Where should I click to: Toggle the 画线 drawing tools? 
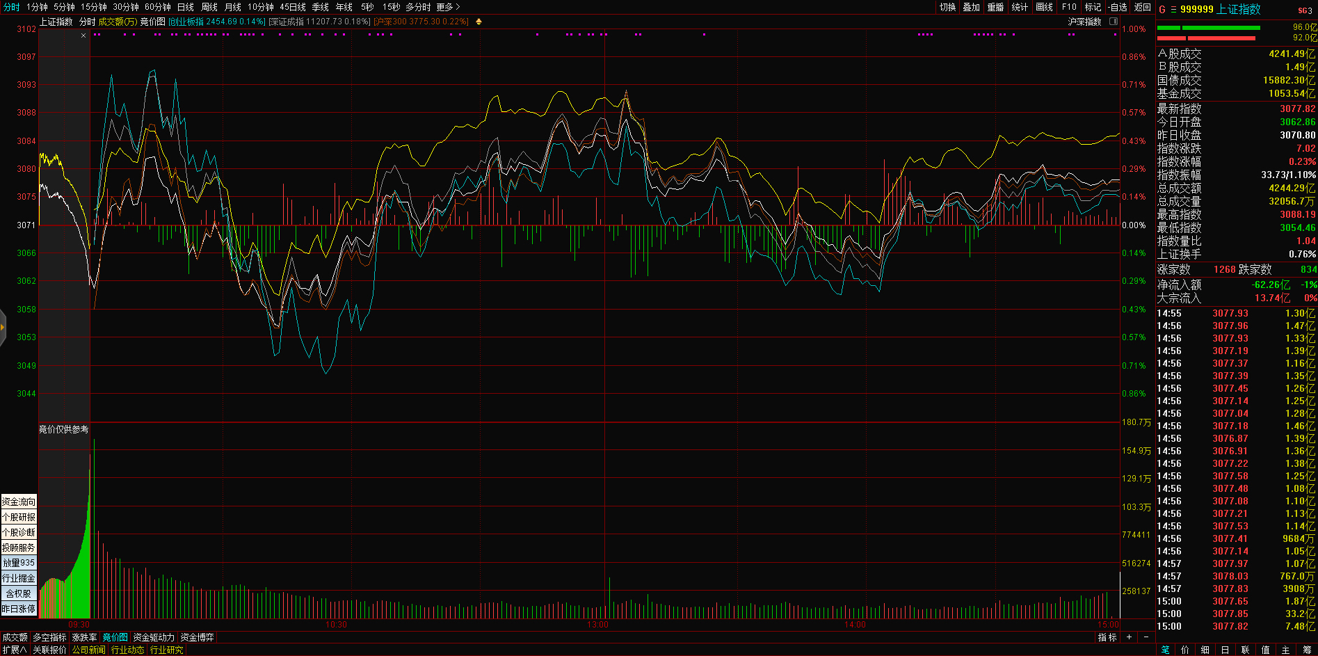click(1044, 7)
